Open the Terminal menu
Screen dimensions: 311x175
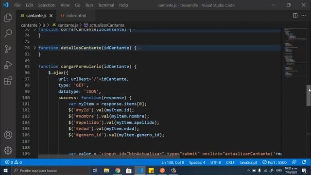tap(106, 5)
